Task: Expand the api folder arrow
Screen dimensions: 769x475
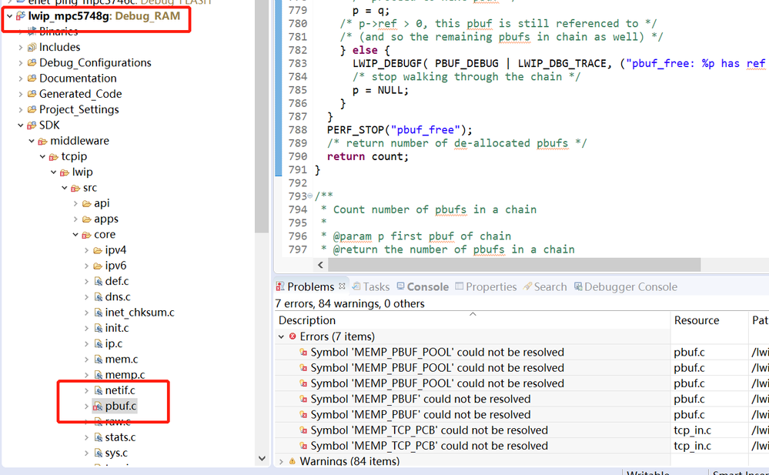Action: [x=75, y=203]
